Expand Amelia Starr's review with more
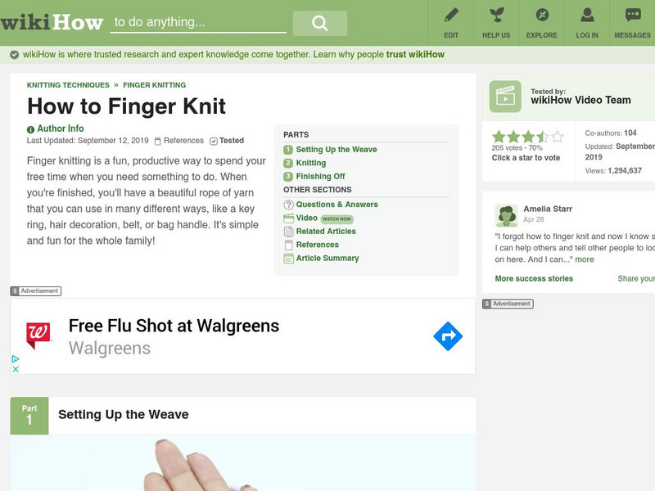 [x=585, y=259]
